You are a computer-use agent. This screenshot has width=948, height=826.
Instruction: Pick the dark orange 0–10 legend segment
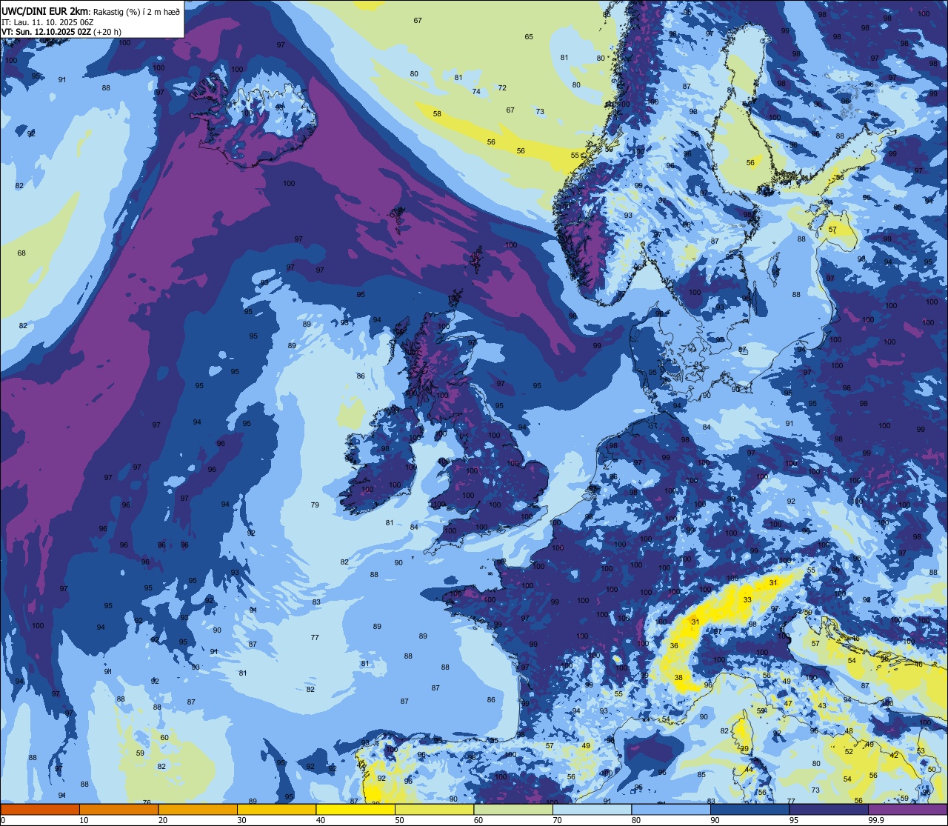(x=40, y=809)
